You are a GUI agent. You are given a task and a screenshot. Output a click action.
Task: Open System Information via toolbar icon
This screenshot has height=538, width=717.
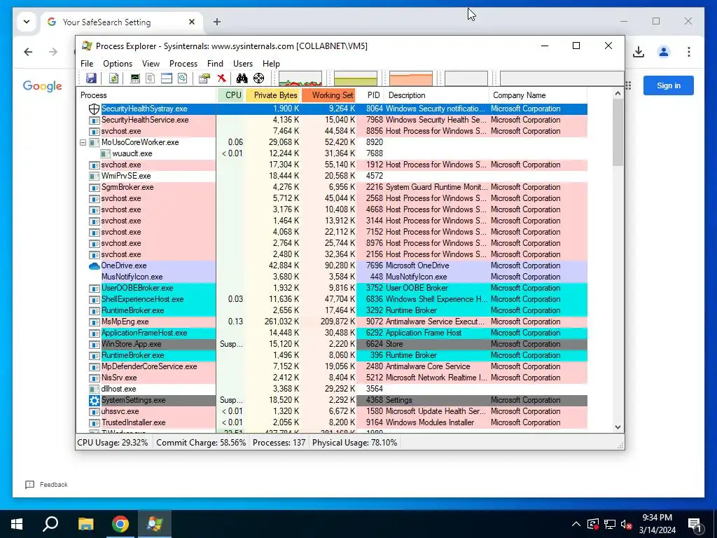[x=135, y=78]
